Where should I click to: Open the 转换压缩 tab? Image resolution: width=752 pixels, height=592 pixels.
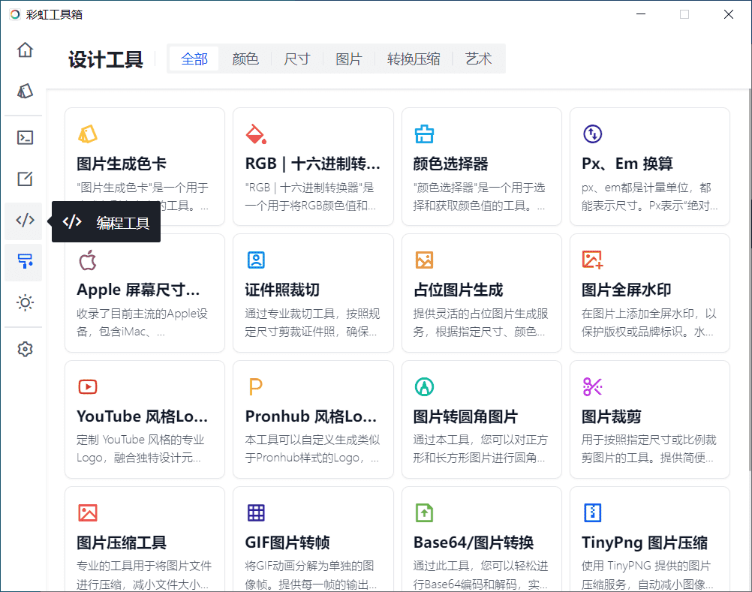pyautogui.click(x=414, y=59)
